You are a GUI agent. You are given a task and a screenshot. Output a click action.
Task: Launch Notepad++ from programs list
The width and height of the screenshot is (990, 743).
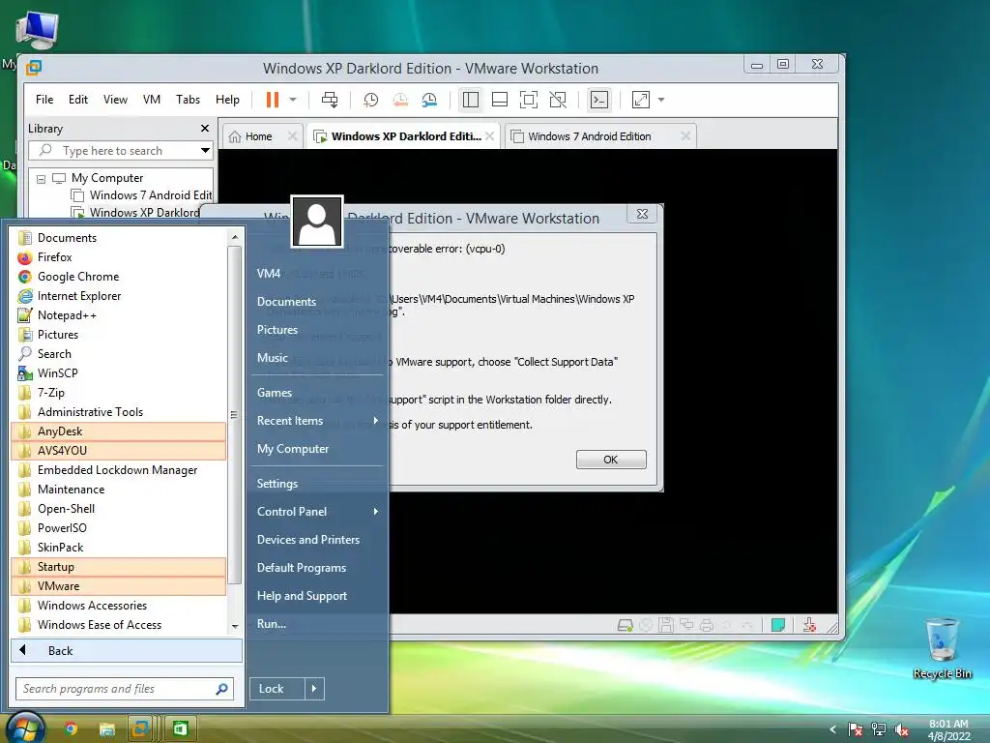119,315
